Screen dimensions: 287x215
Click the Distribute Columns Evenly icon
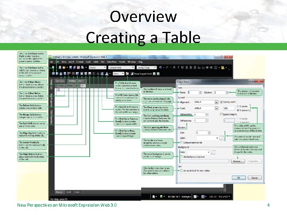pos(98,74)
